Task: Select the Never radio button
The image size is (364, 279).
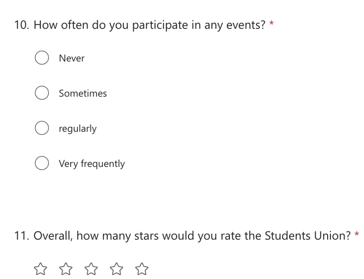Action: click(42, 58)
